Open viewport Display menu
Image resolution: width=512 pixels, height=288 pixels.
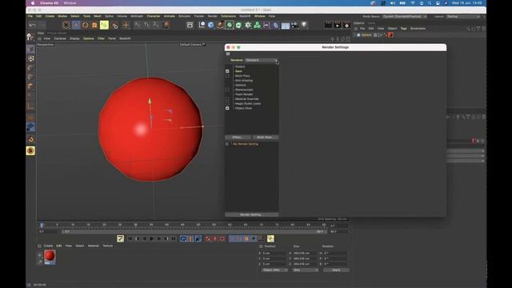tap(74, 38)
